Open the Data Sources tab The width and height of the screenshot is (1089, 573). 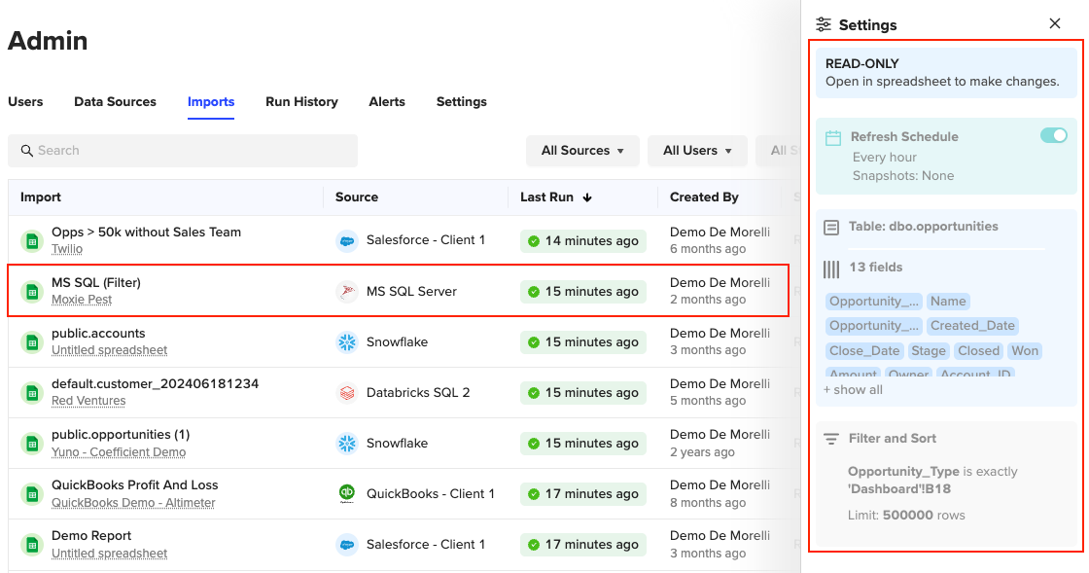pyautogui.click(x=115, y=102)
